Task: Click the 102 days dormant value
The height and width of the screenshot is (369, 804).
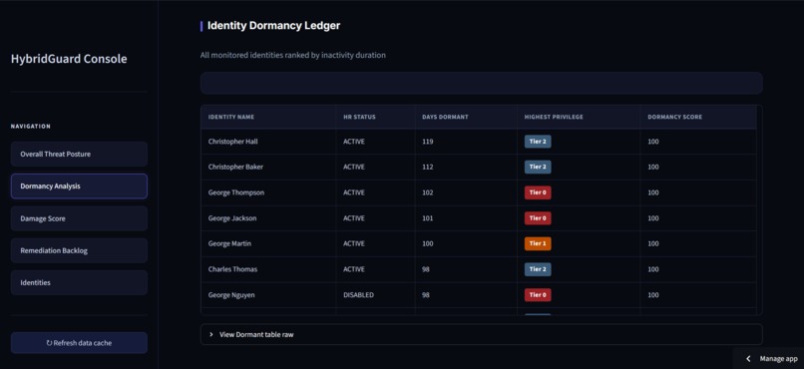Action: pyautogui.click(x=428, y=192)
